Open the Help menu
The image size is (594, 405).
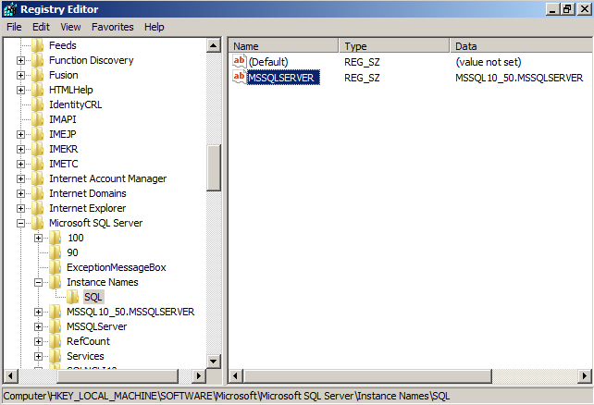(x=155, y=27)
